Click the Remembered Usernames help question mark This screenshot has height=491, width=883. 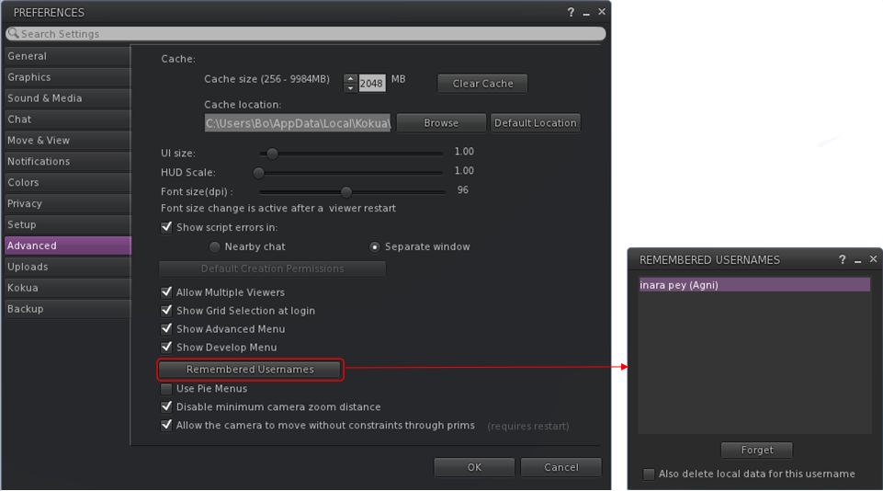842,260
